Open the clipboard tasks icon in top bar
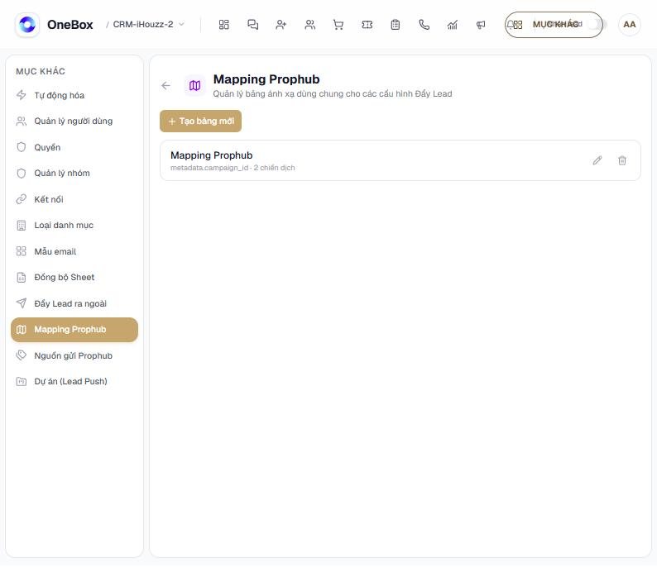Viewport: 657px width, 567px height. [396, 25]
